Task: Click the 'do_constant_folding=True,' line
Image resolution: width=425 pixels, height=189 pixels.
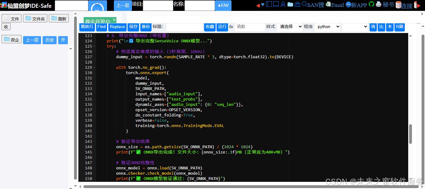Action: [x=165, y=115]
